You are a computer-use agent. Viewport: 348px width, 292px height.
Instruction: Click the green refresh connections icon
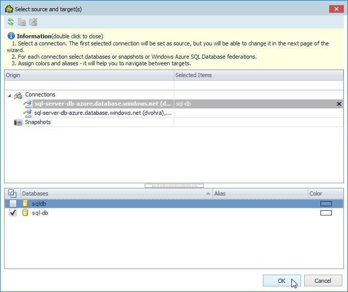[x=11, y=22]
